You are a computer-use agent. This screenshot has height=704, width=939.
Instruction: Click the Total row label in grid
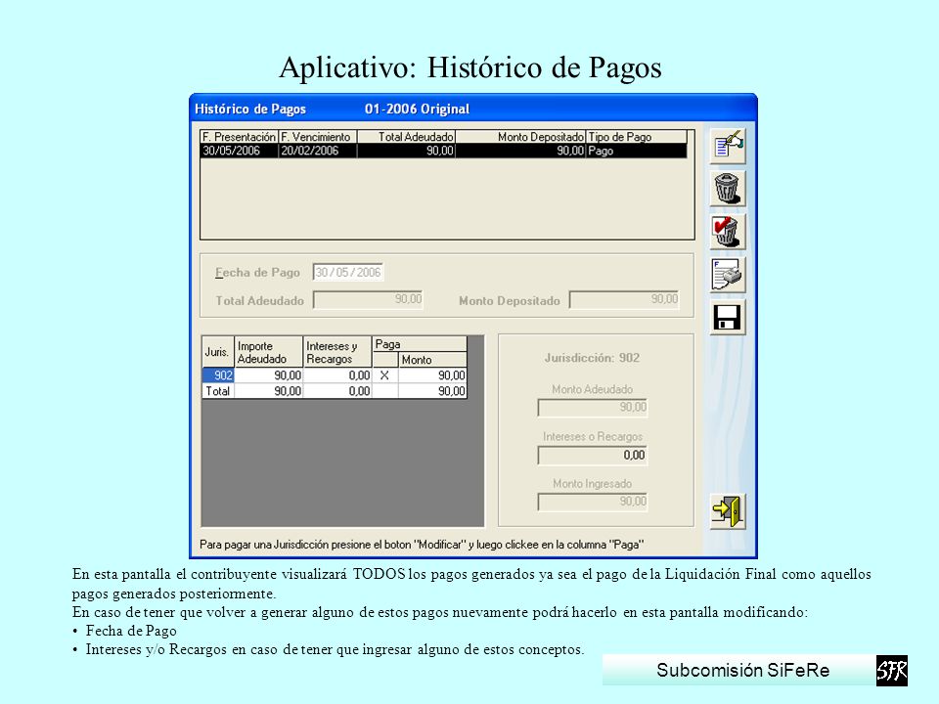pos(218,391)
